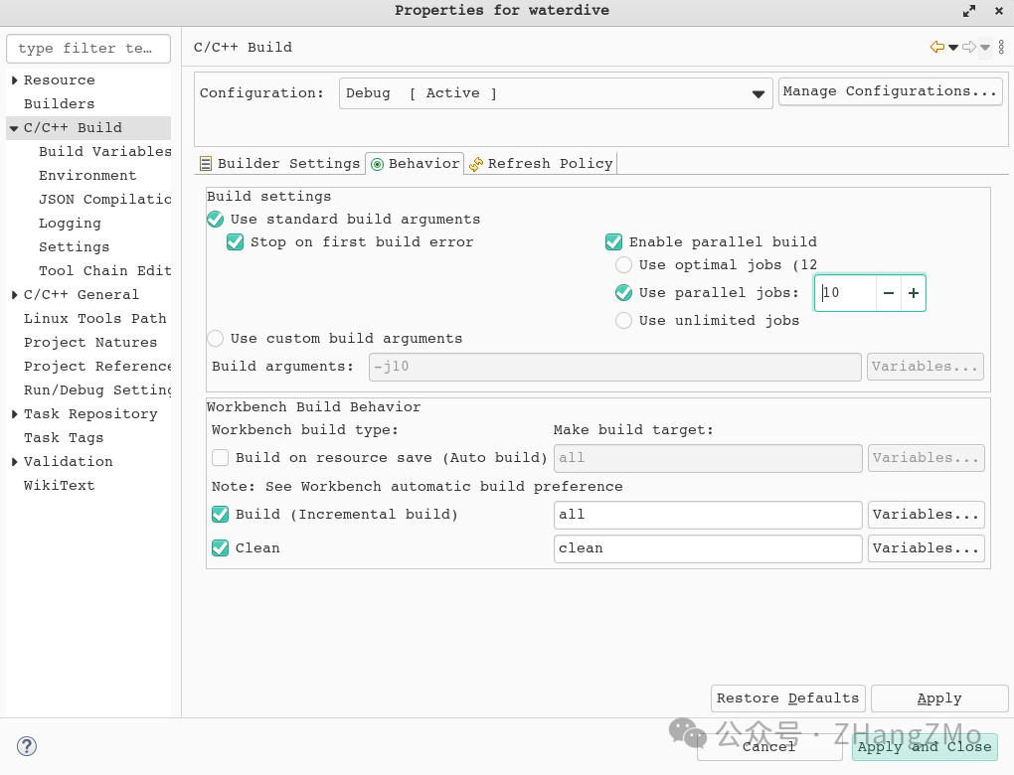The width and height of the screenshot is (1014, 775).
Task: Select Use custom build arguments
Action: click(x=216, y=339)
